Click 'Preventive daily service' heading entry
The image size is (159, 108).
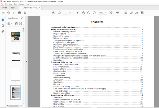pos(96,62)
